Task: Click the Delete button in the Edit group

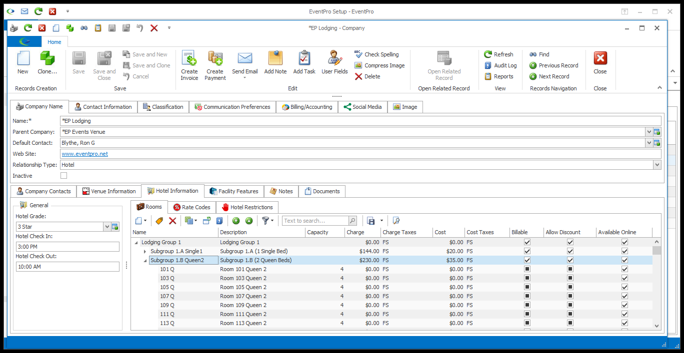Action: (367, 76)
